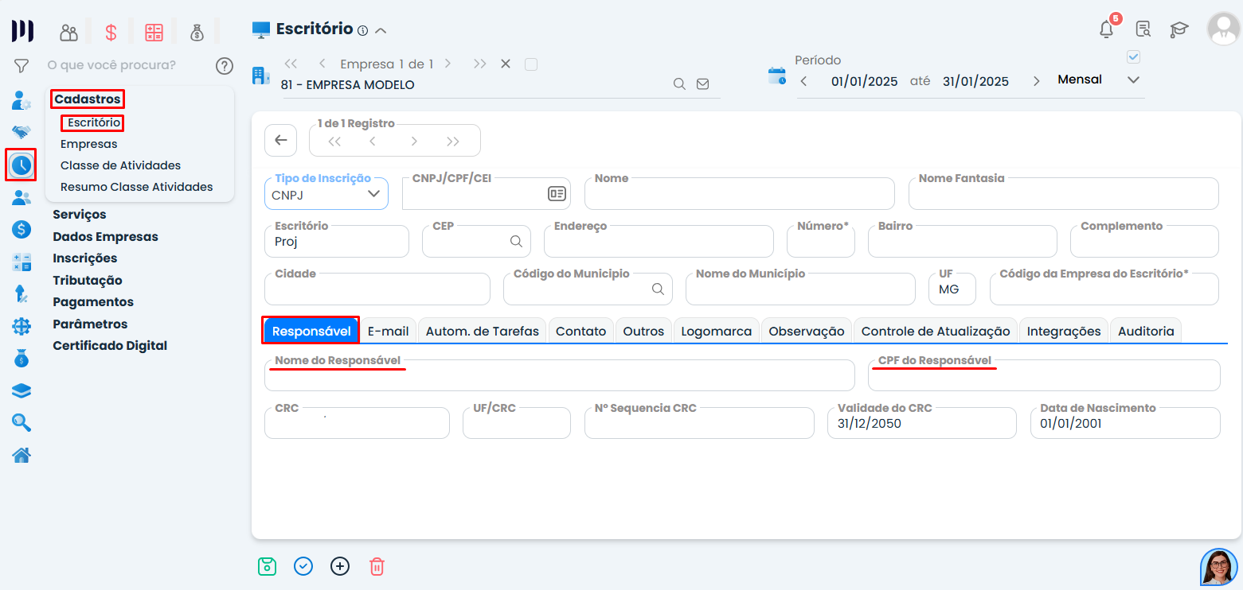Viewport: 1243px width, 590px height.
Task: Open the filter funnel icon in sidebar
Action: pyautogui.click(x=21, y=66)
